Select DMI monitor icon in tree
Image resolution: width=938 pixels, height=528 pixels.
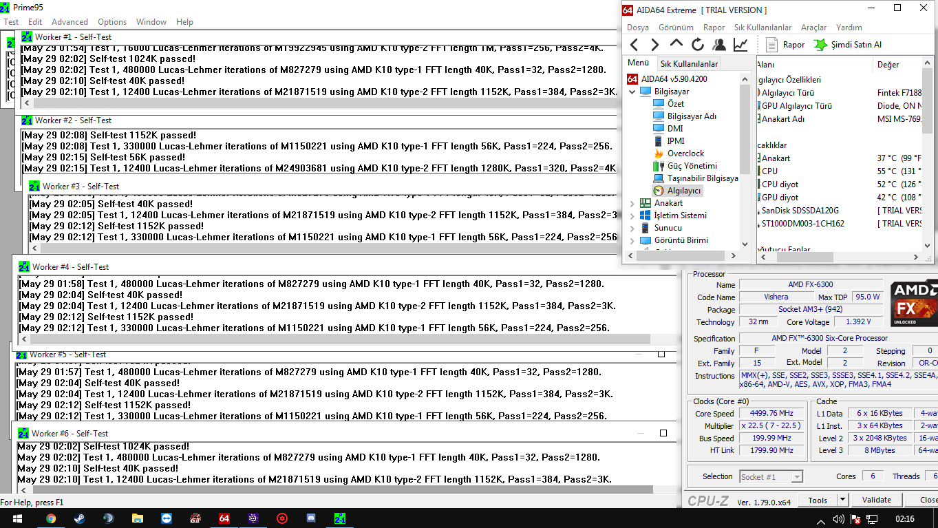click(x=658, y=129)
